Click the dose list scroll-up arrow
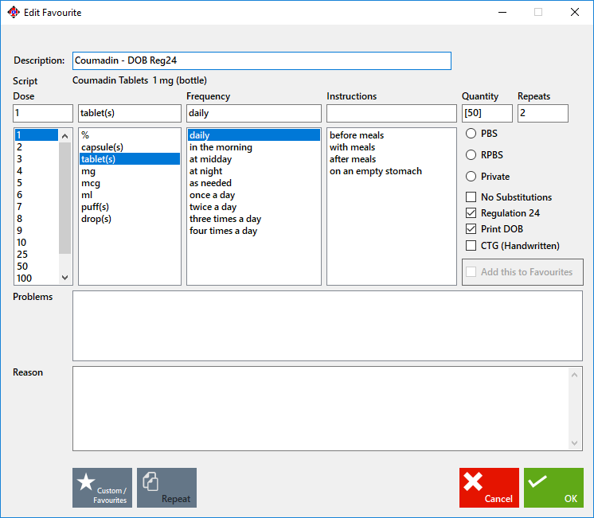 pyautogui.click(x=64, y=136)
